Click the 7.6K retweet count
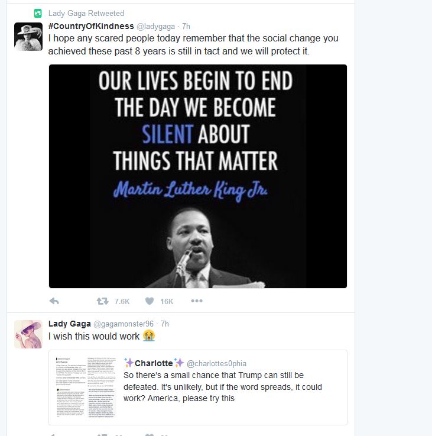This screenshot has height=436, width=432. (x=122, y=302)
